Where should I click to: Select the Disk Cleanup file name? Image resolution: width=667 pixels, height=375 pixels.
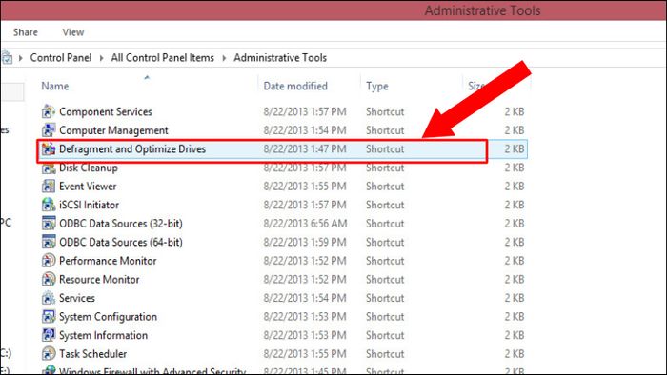click(89, 168)
